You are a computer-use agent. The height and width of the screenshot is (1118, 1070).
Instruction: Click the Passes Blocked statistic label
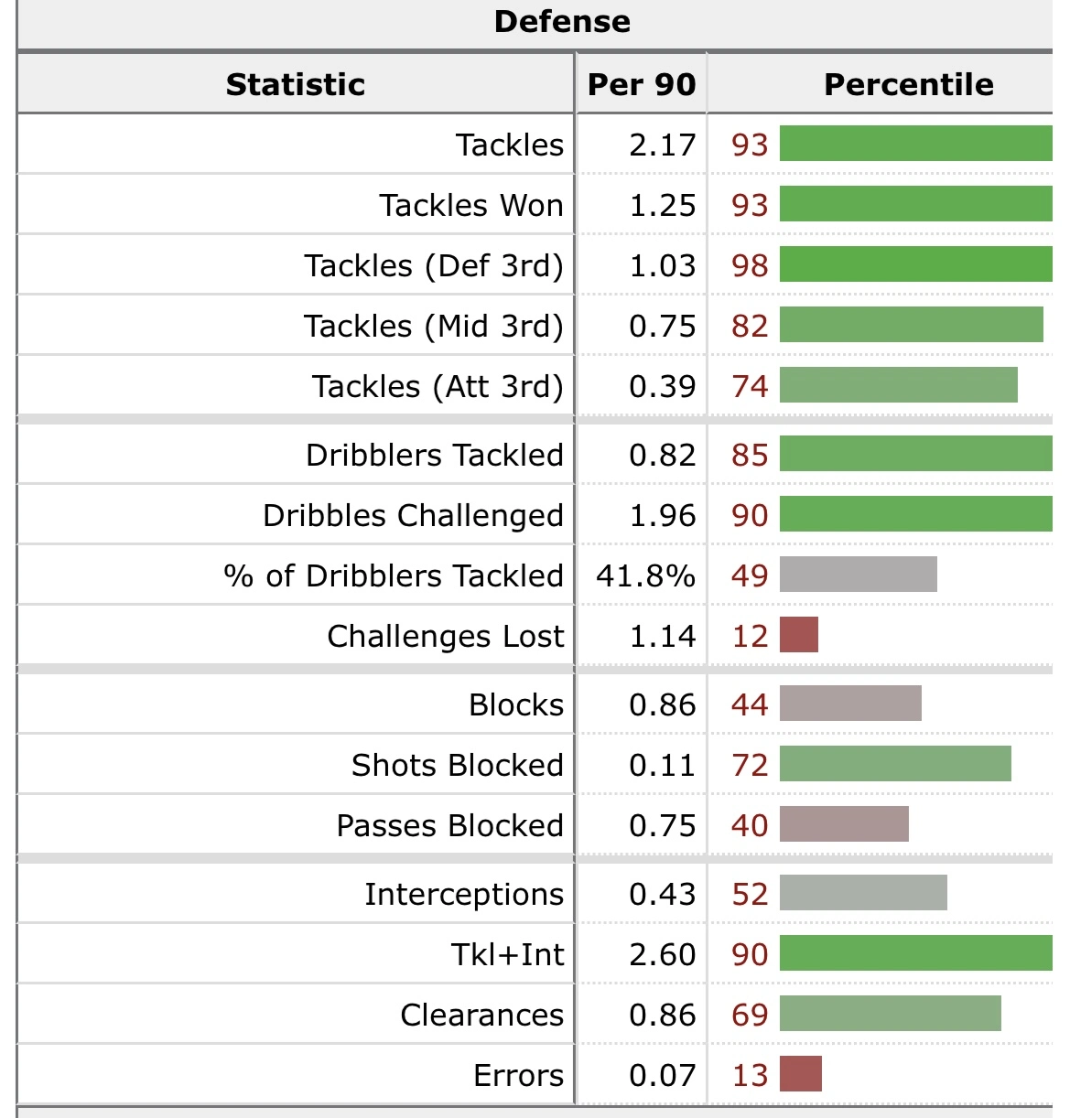pos(449,825)
